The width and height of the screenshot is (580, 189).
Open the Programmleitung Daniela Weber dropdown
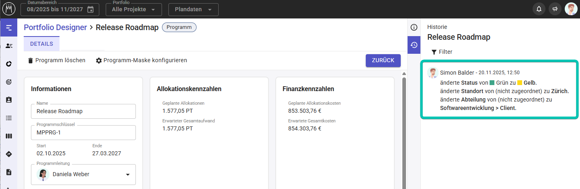[x=128, y=175]
